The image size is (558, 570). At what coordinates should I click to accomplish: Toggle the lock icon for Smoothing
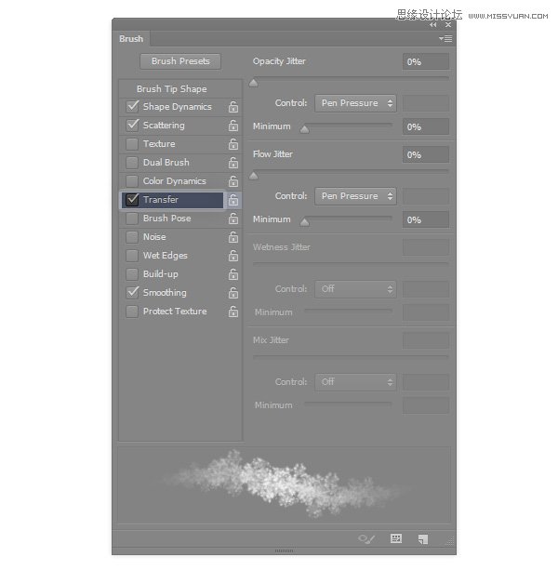(233, 293)
